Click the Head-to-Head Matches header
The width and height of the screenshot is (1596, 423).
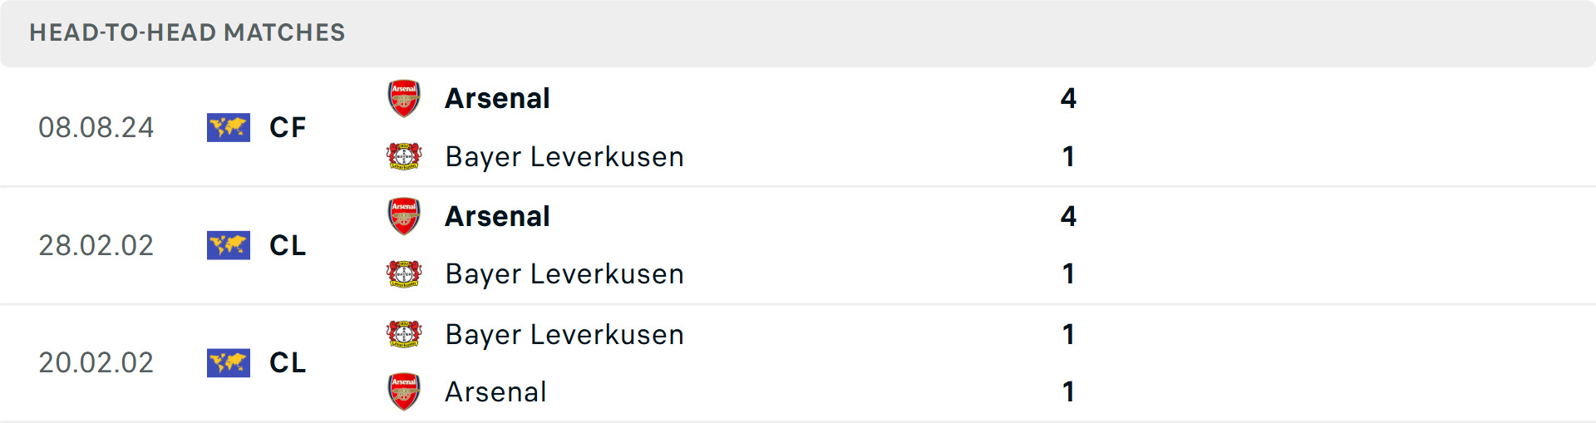click(x=187, y=32)
